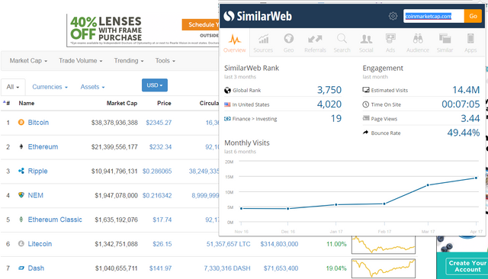Click Dash supply 7,330,316 DASH
The image size is (488, 279).
tap(227, 268)
